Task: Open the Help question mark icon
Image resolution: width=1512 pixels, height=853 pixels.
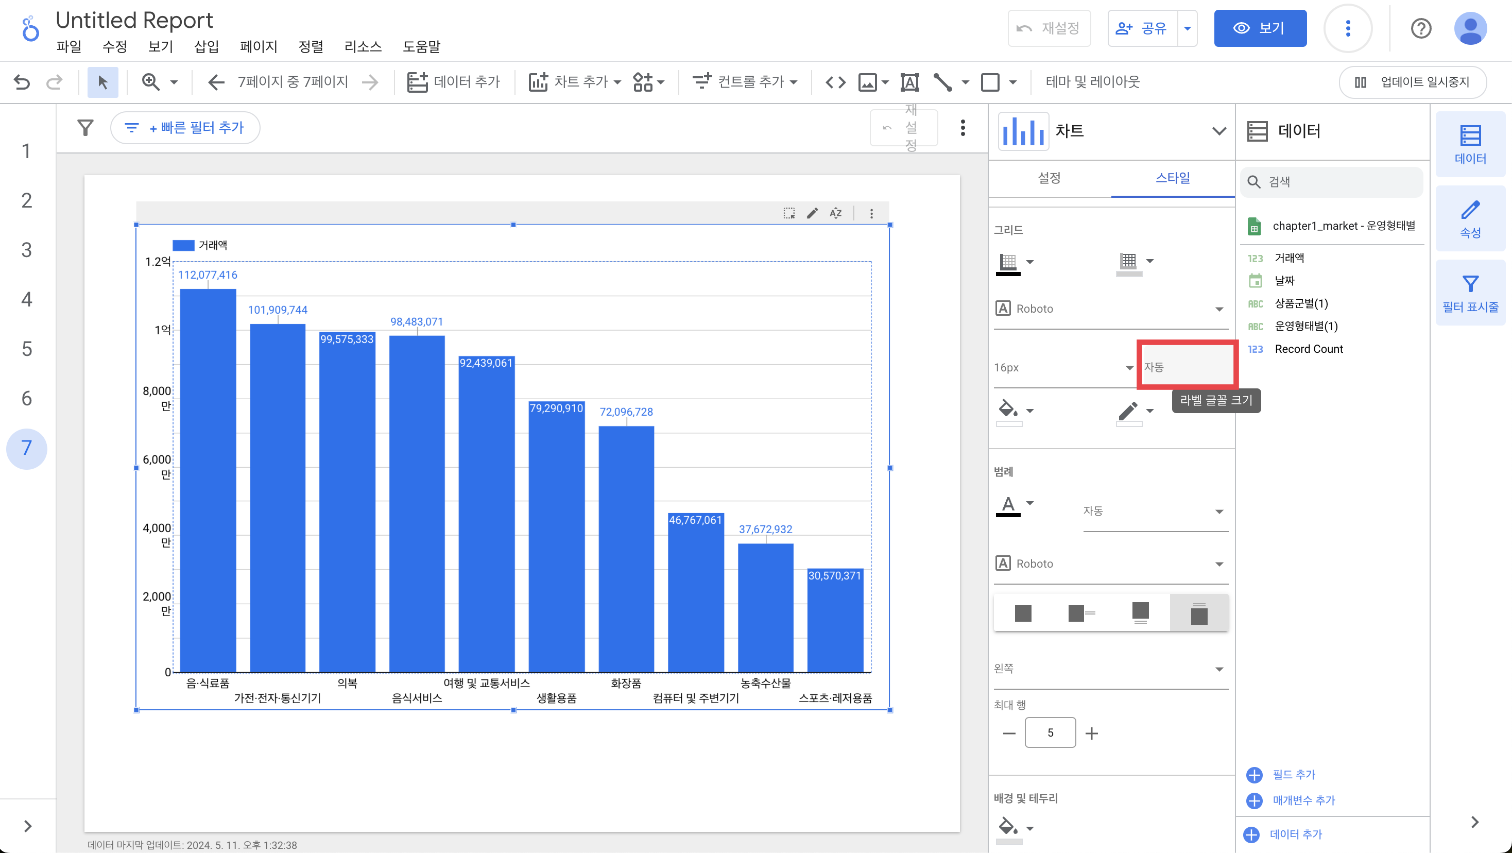Action: point(1421,28)
